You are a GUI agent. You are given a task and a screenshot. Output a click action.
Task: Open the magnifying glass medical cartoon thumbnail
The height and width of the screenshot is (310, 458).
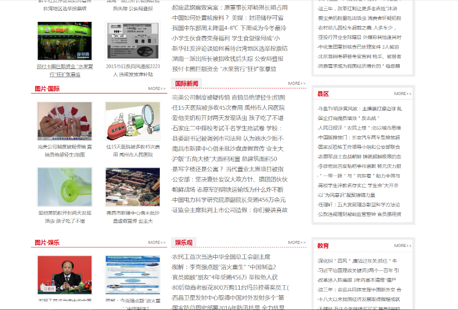tap(133, 121)
